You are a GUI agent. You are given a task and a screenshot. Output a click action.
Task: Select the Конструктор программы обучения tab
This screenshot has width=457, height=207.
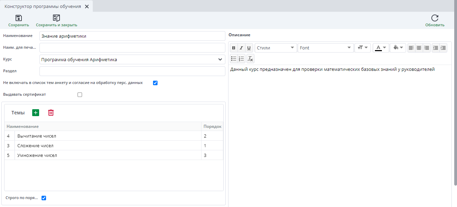(43, 7)
